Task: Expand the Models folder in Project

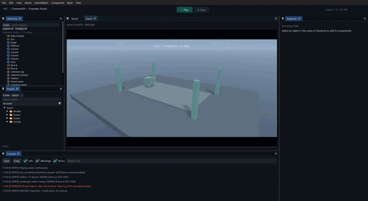Action: 7,111
